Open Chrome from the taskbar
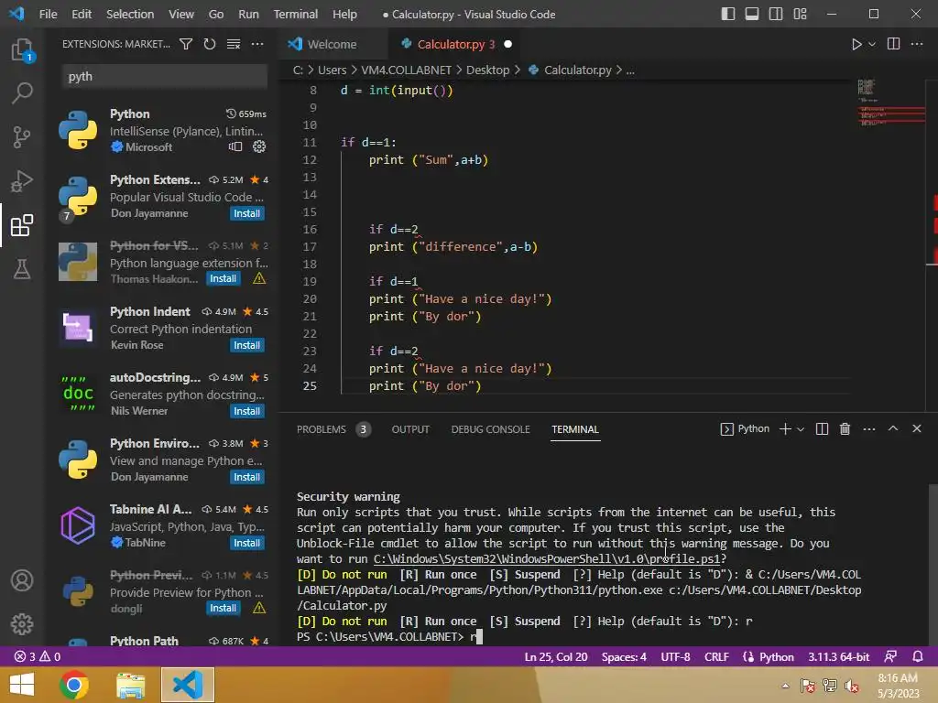Viewport: 938px width, 703px height. (x=74, y=685)
